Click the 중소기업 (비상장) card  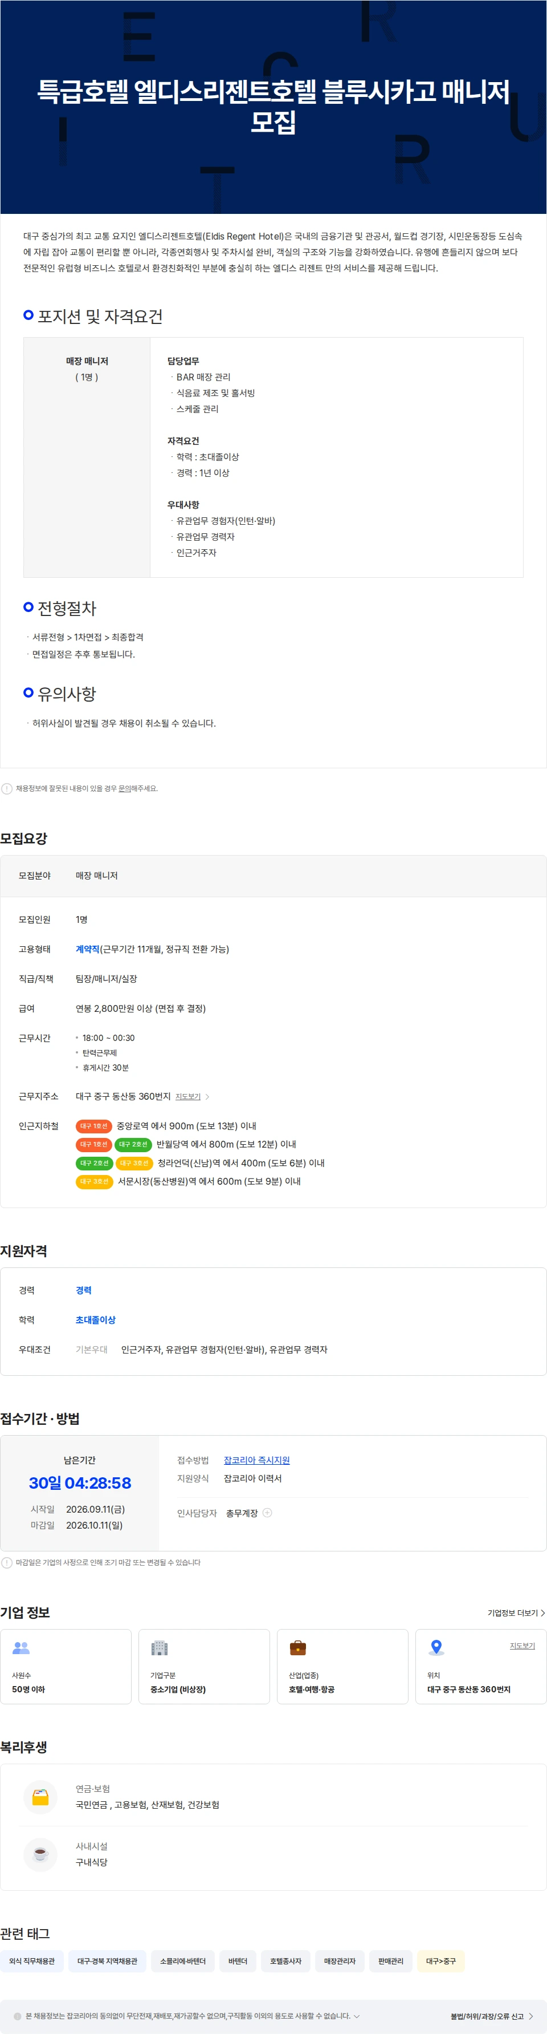tap(203, 1666)
